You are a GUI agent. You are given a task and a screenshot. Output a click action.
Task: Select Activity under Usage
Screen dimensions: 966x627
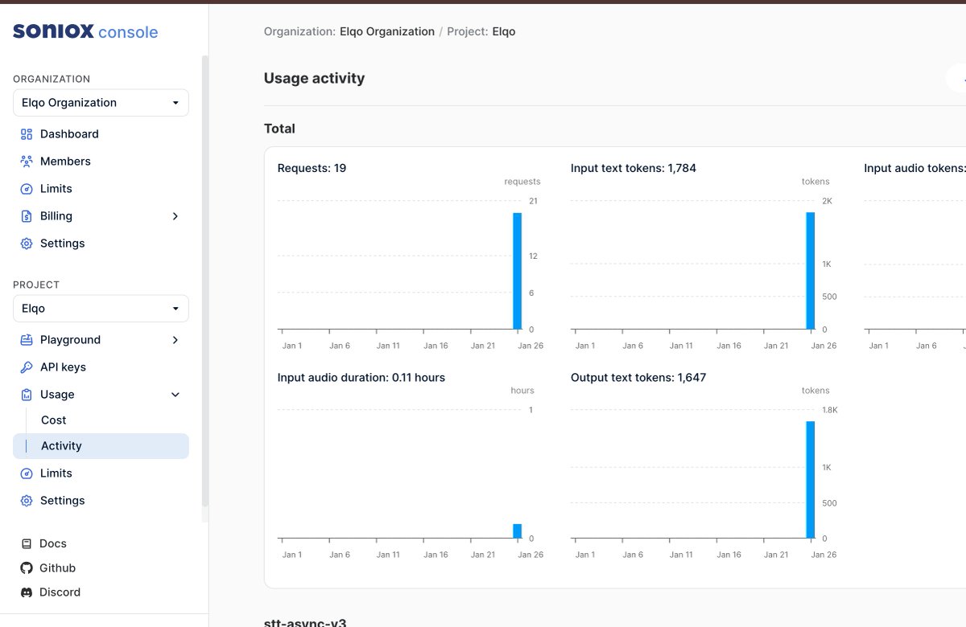pyautogui.click(x=101, y=446)
